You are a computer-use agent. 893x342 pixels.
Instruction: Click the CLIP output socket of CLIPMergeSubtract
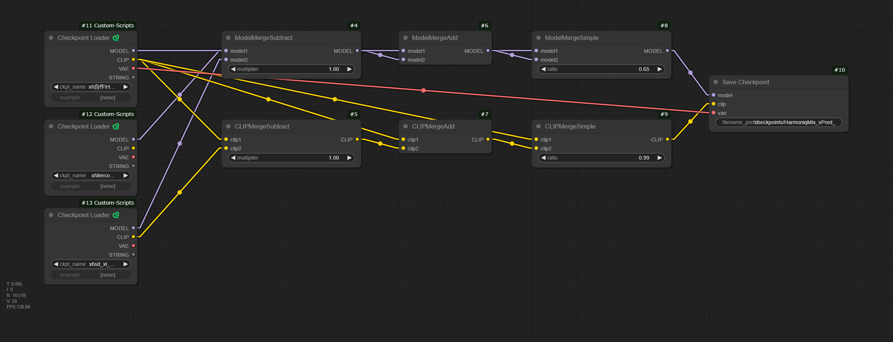(x=357, y=139)
